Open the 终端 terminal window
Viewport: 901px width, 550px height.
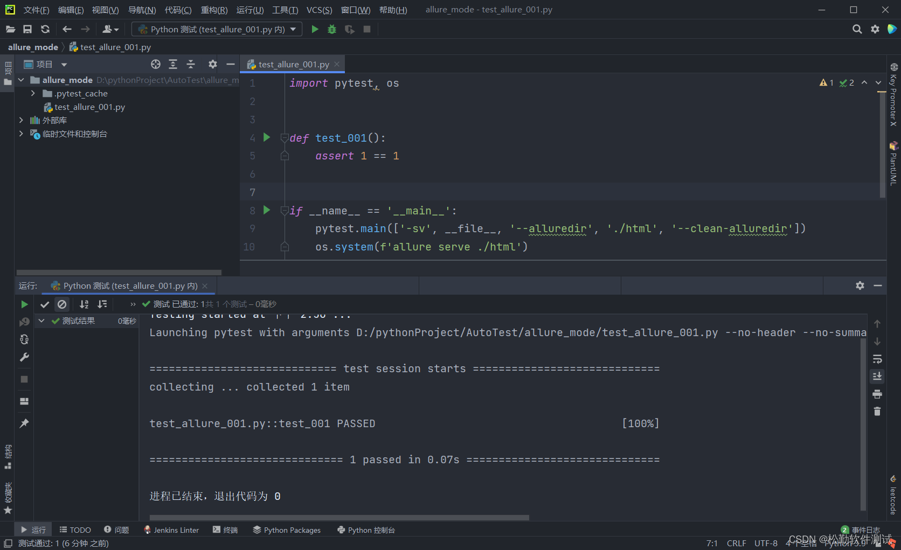pos(225,530)
